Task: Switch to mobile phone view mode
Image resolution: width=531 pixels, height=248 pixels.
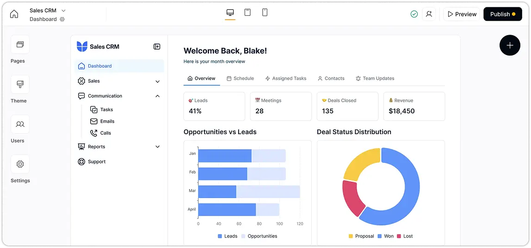Action: coord(265,12)
